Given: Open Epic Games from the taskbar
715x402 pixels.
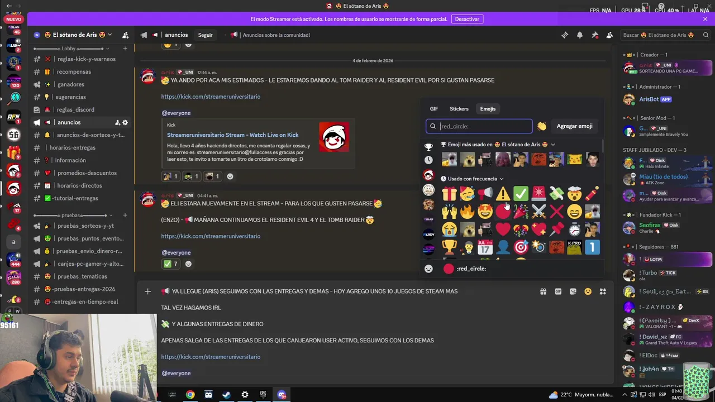Looking at the screenshot, I should coord(263,394).
